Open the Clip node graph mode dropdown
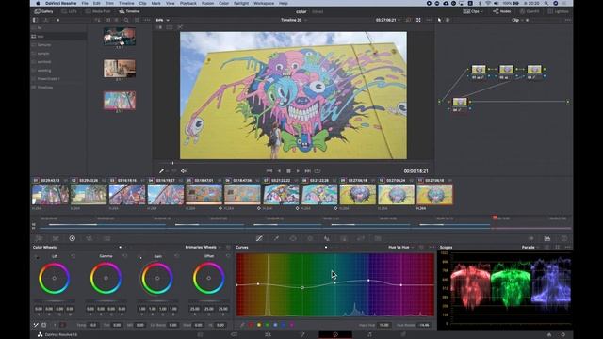Screen dimensions: 603x339 pyautogui.click(x=517, y=20)
